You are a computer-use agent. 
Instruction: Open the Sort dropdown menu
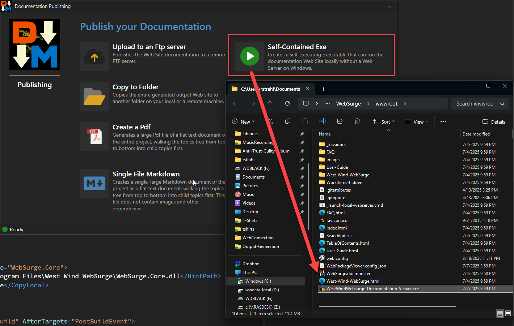coord(384,122)
